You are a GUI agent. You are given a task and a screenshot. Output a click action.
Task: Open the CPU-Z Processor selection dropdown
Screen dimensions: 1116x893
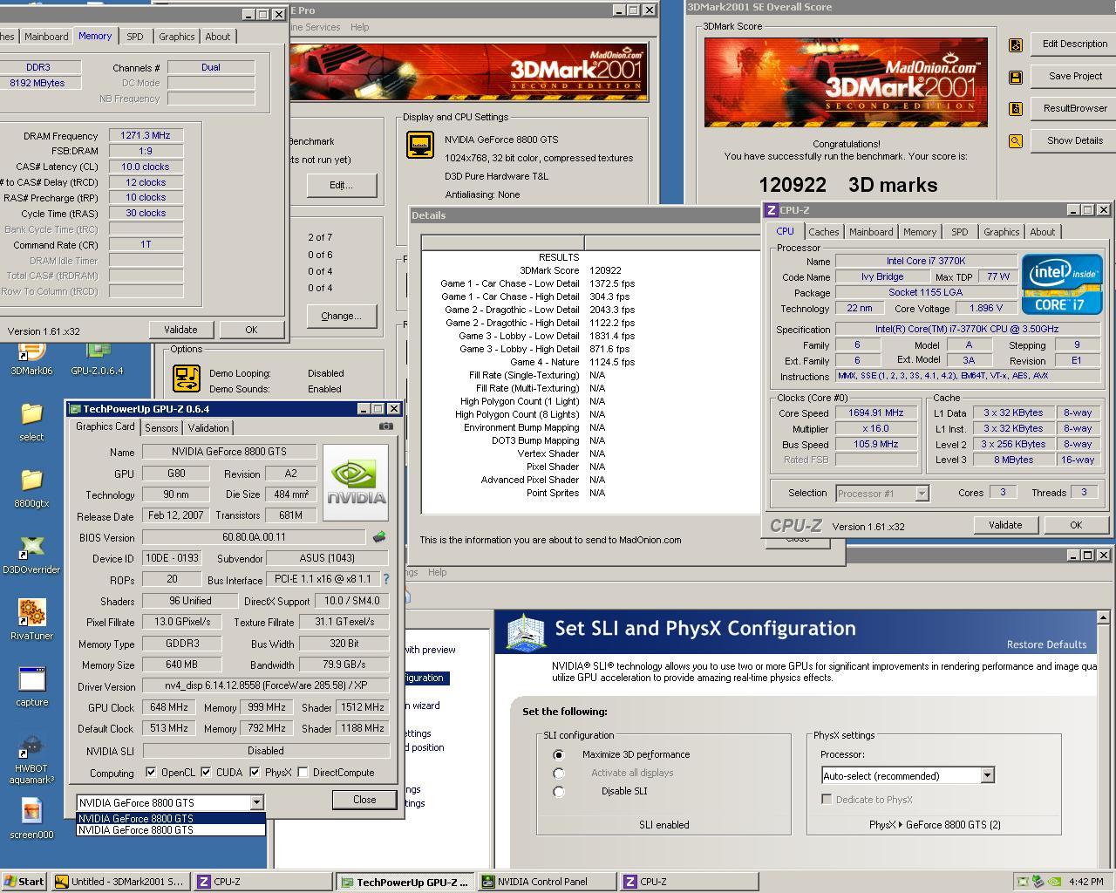(x=922, y=494)
